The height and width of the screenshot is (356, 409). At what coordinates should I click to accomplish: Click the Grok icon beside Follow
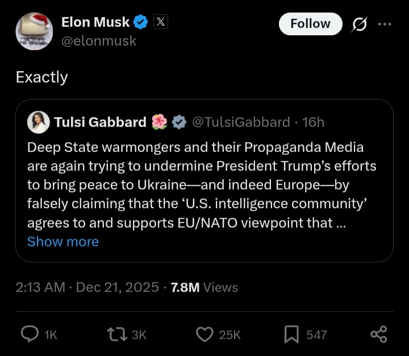360,24
